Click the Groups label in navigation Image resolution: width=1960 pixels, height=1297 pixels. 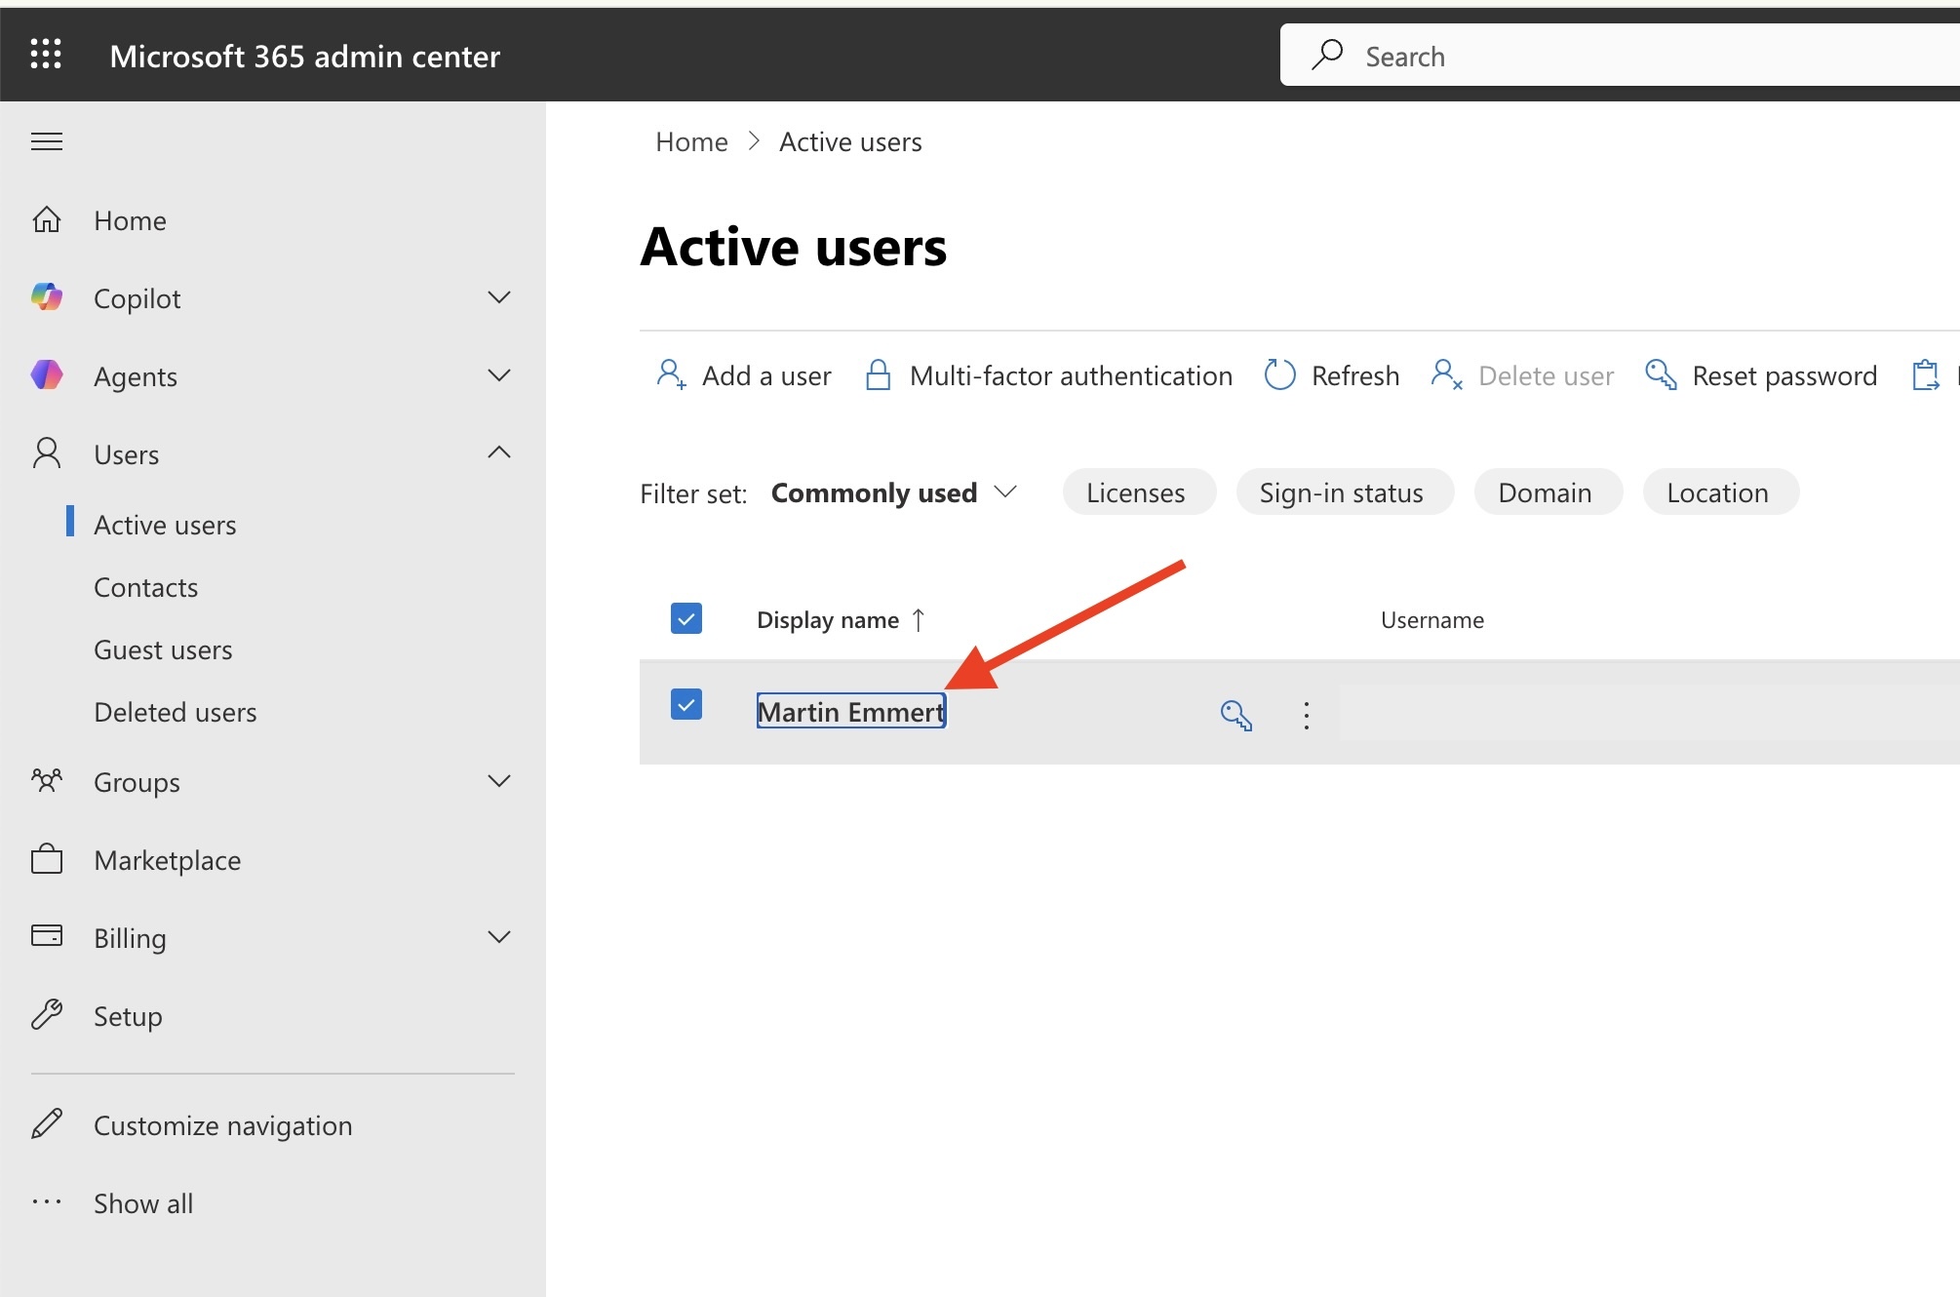pyautogui.click(x=137, y=782)
